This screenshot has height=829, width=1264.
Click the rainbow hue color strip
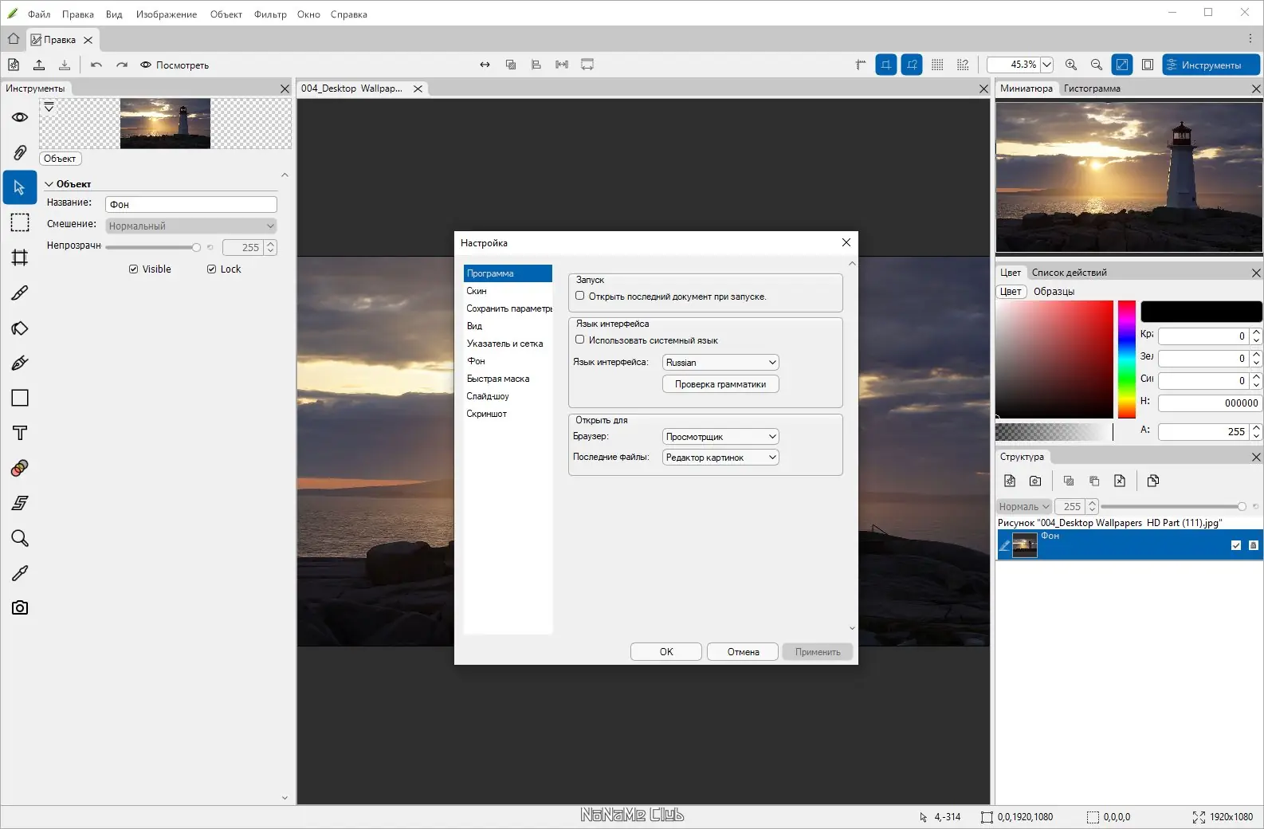point(1126,359)
